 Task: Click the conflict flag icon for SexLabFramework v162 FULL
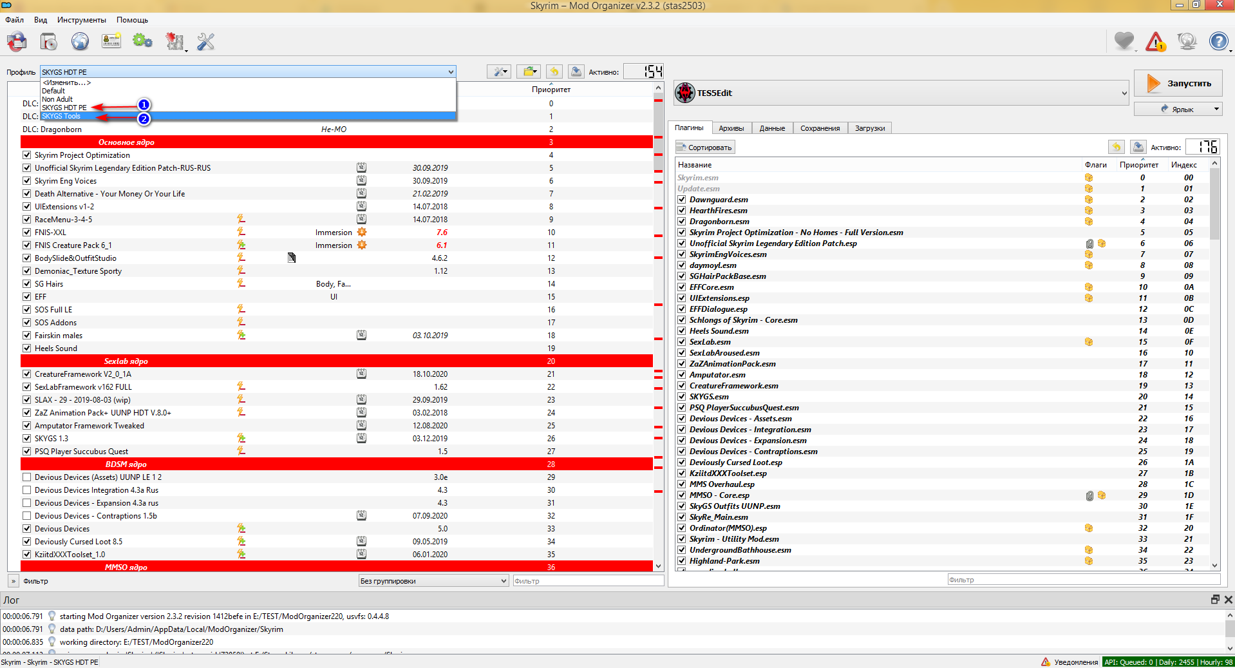click(x=241, y=386)
